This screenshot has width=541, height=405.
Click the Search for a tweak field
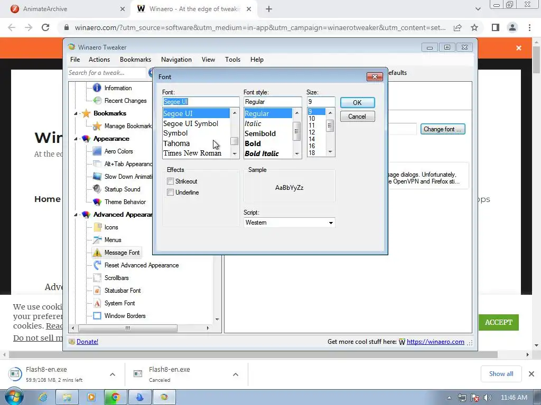pos(107,73)
